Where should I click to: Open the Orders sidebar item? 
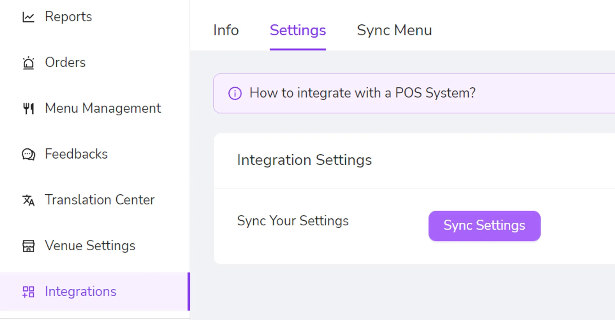(x=65, y=62)
